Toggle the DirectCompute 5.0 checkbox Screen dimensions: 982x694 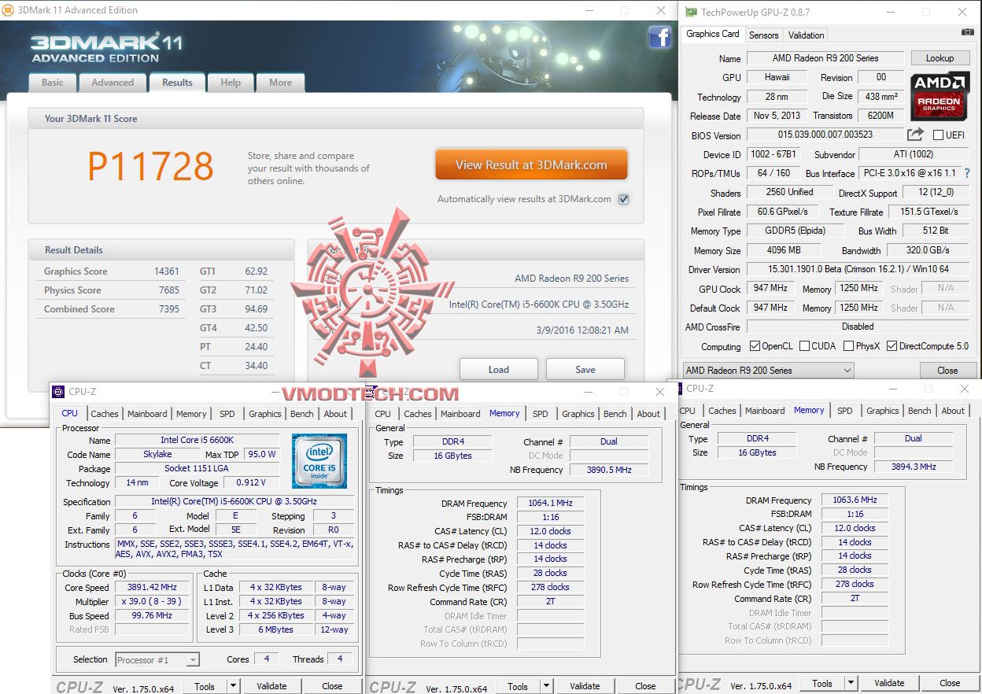(x=892, y=346)
